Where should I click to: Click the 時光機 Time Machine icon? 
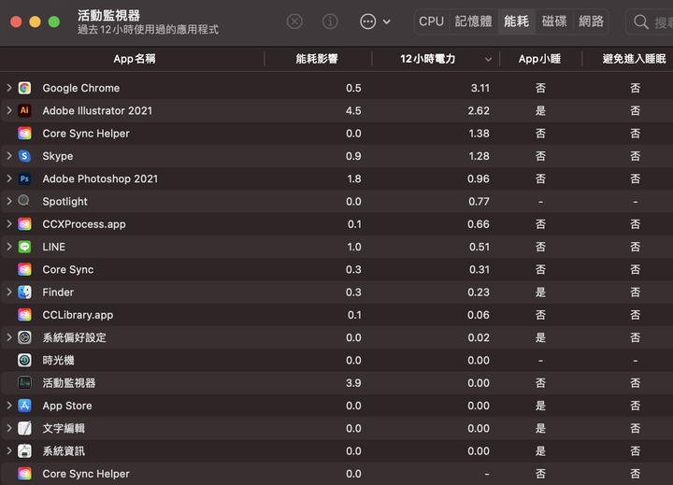(x=24, y=360)
